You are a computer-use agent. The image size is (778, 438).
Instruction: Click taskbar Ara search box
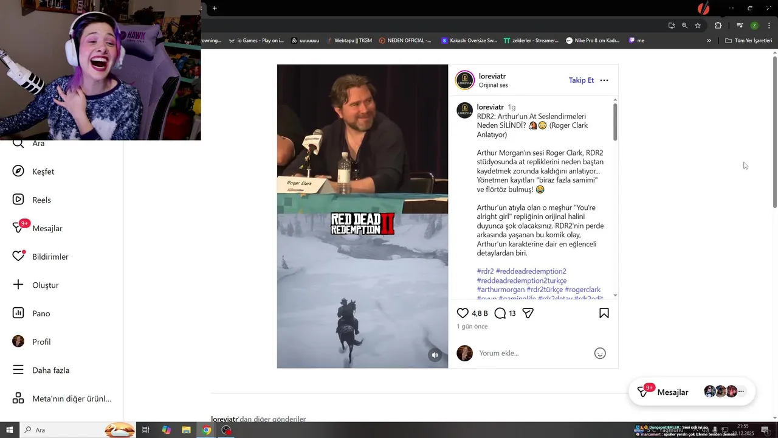(77, 430)
